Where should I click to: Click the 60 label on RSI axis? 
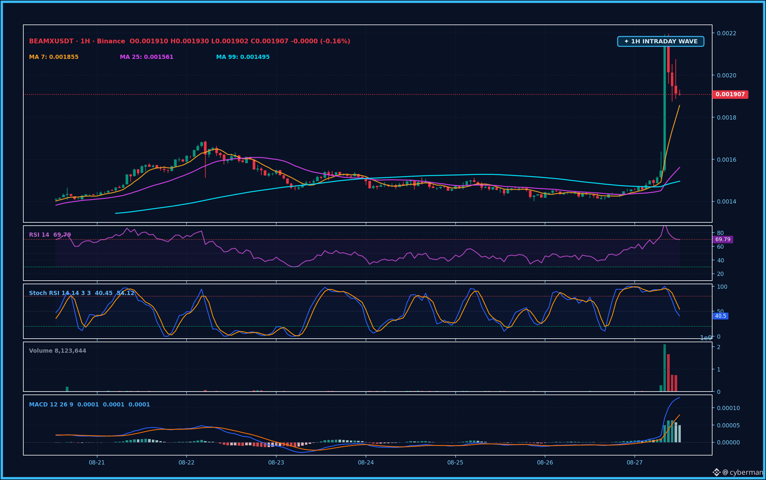pos(720,247)
